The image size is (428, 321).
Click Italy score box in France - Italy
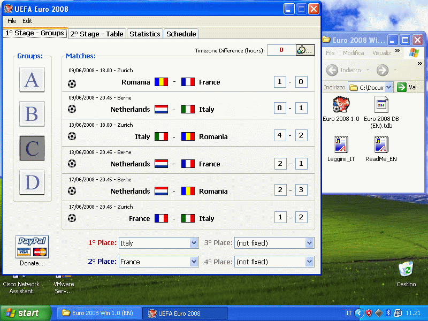301,217
